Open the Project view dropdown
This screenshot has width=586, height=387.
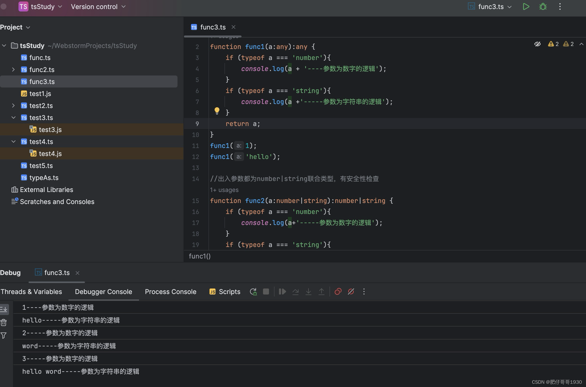pyautogui.click(x=15, y=27)
